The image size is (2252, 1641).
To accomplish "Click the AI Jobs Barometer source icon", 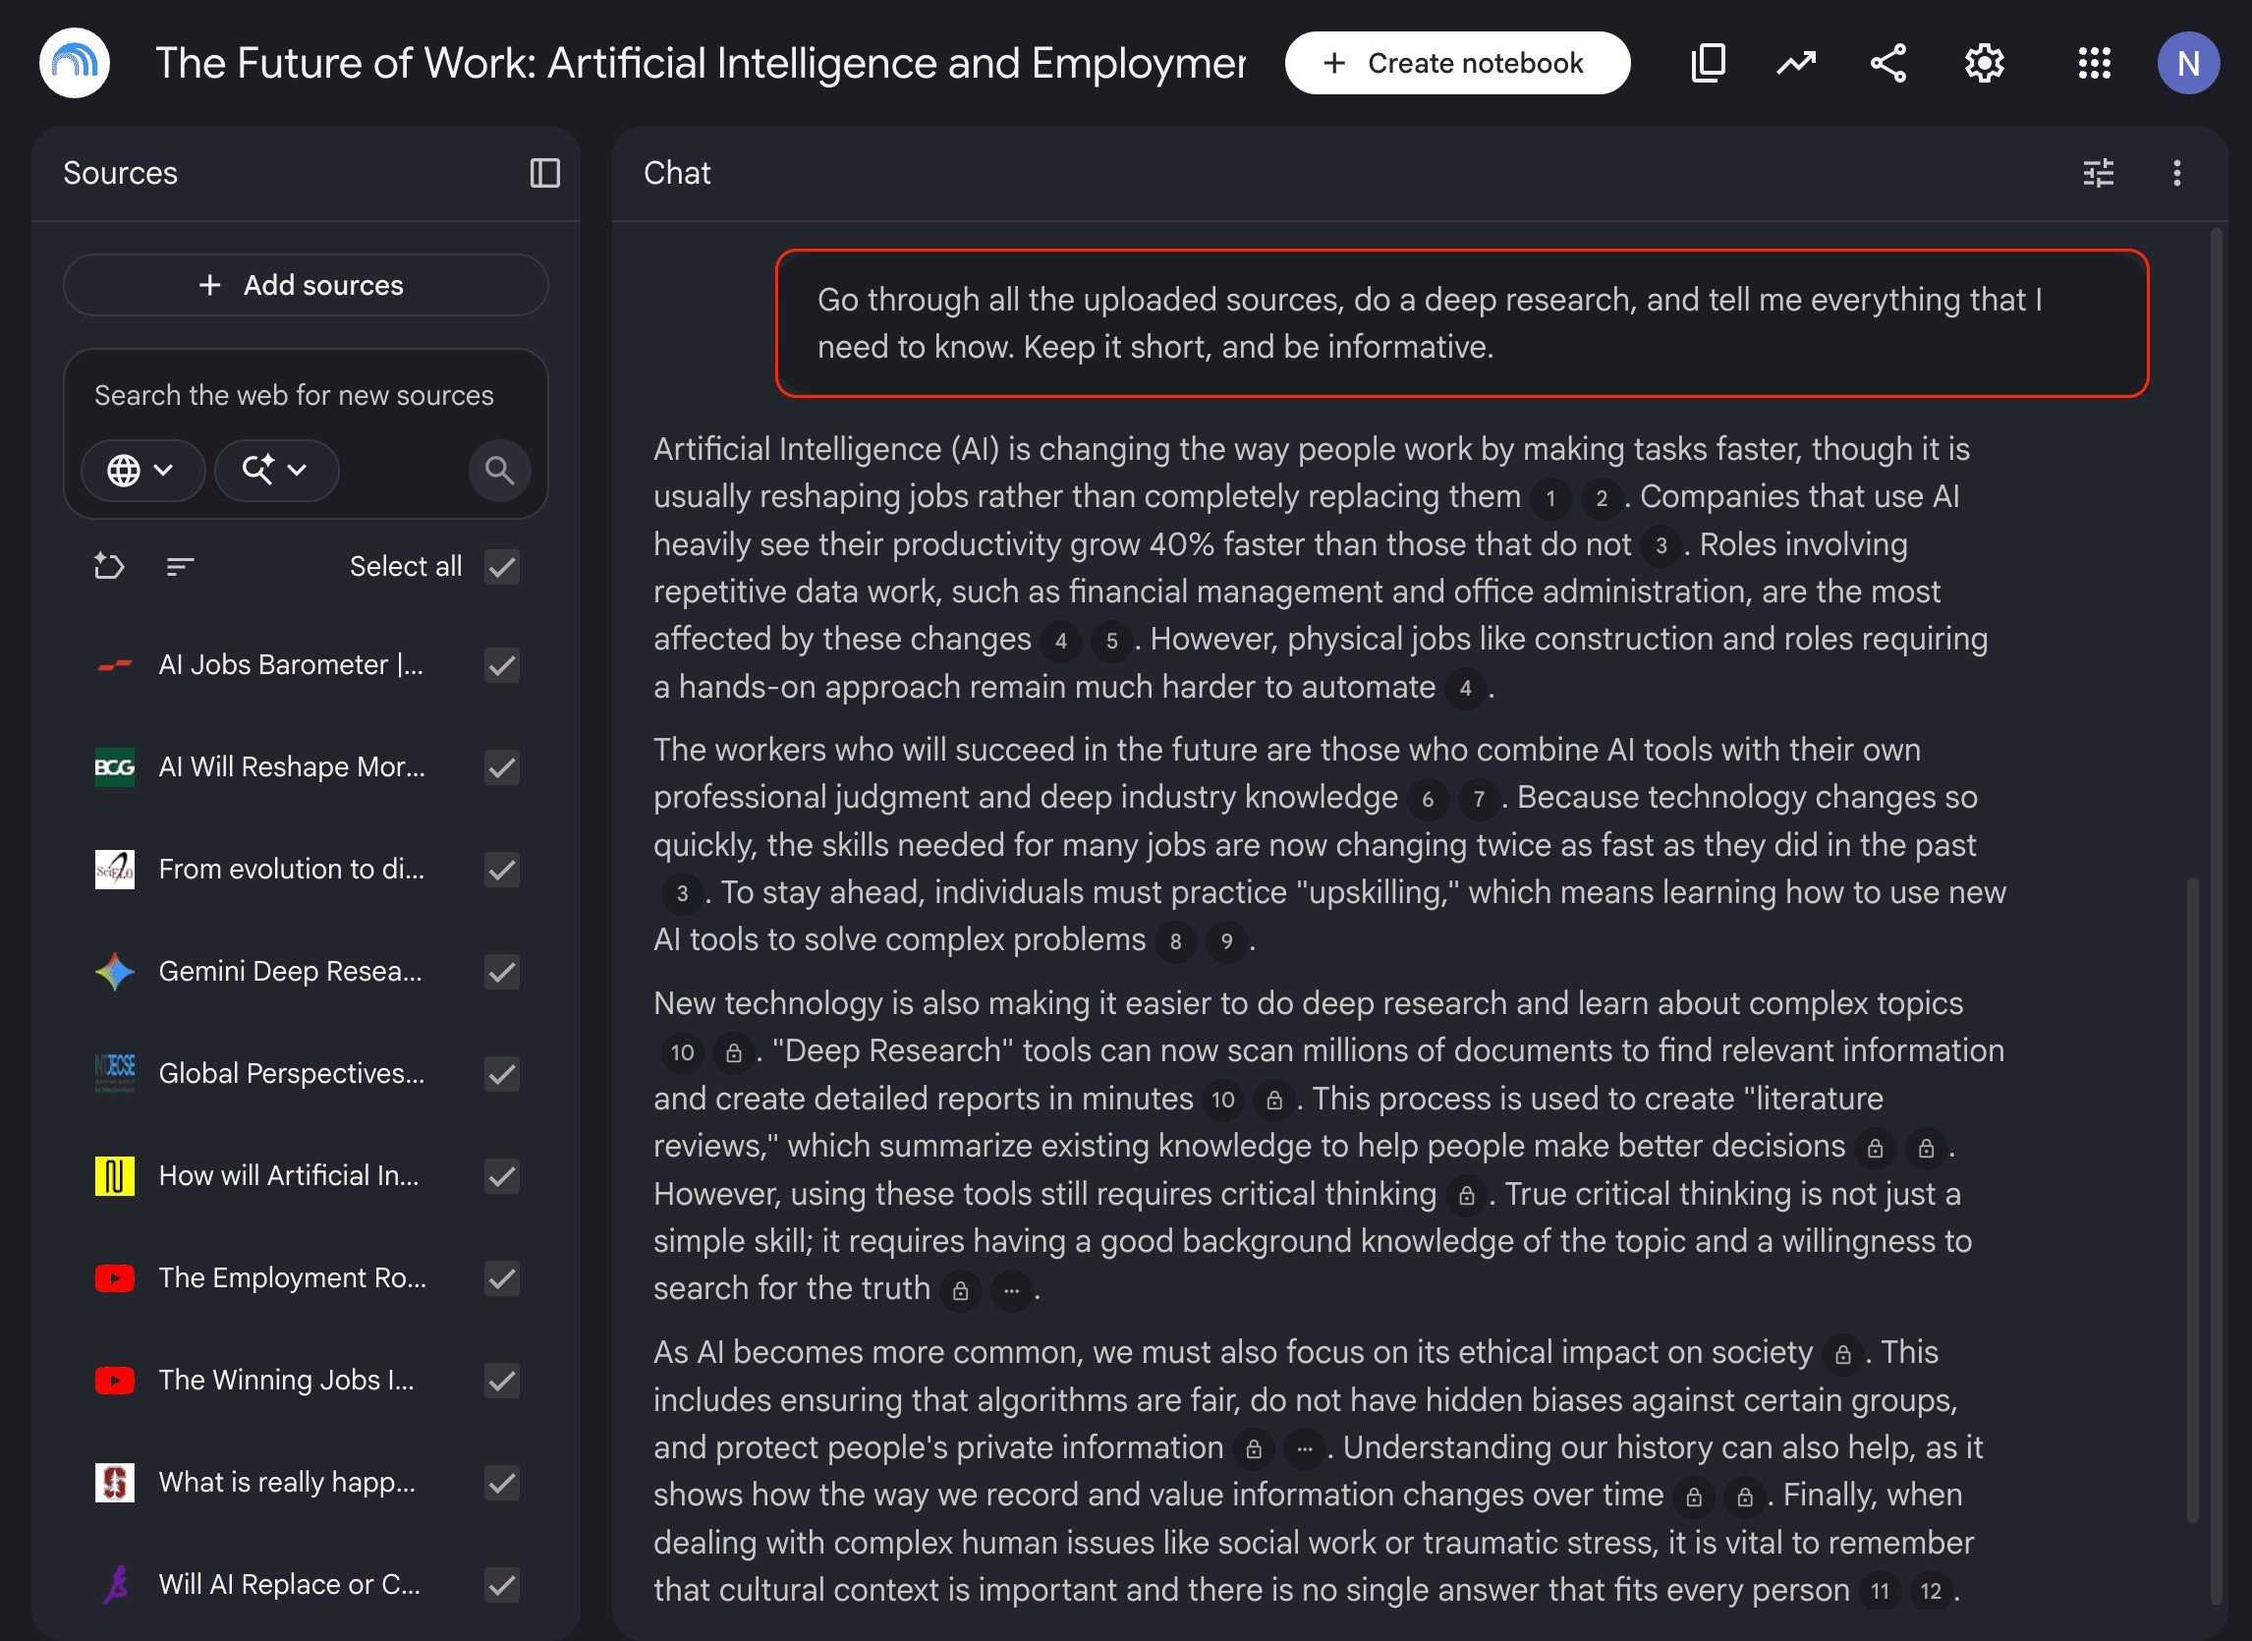I will tap(114, 664).
